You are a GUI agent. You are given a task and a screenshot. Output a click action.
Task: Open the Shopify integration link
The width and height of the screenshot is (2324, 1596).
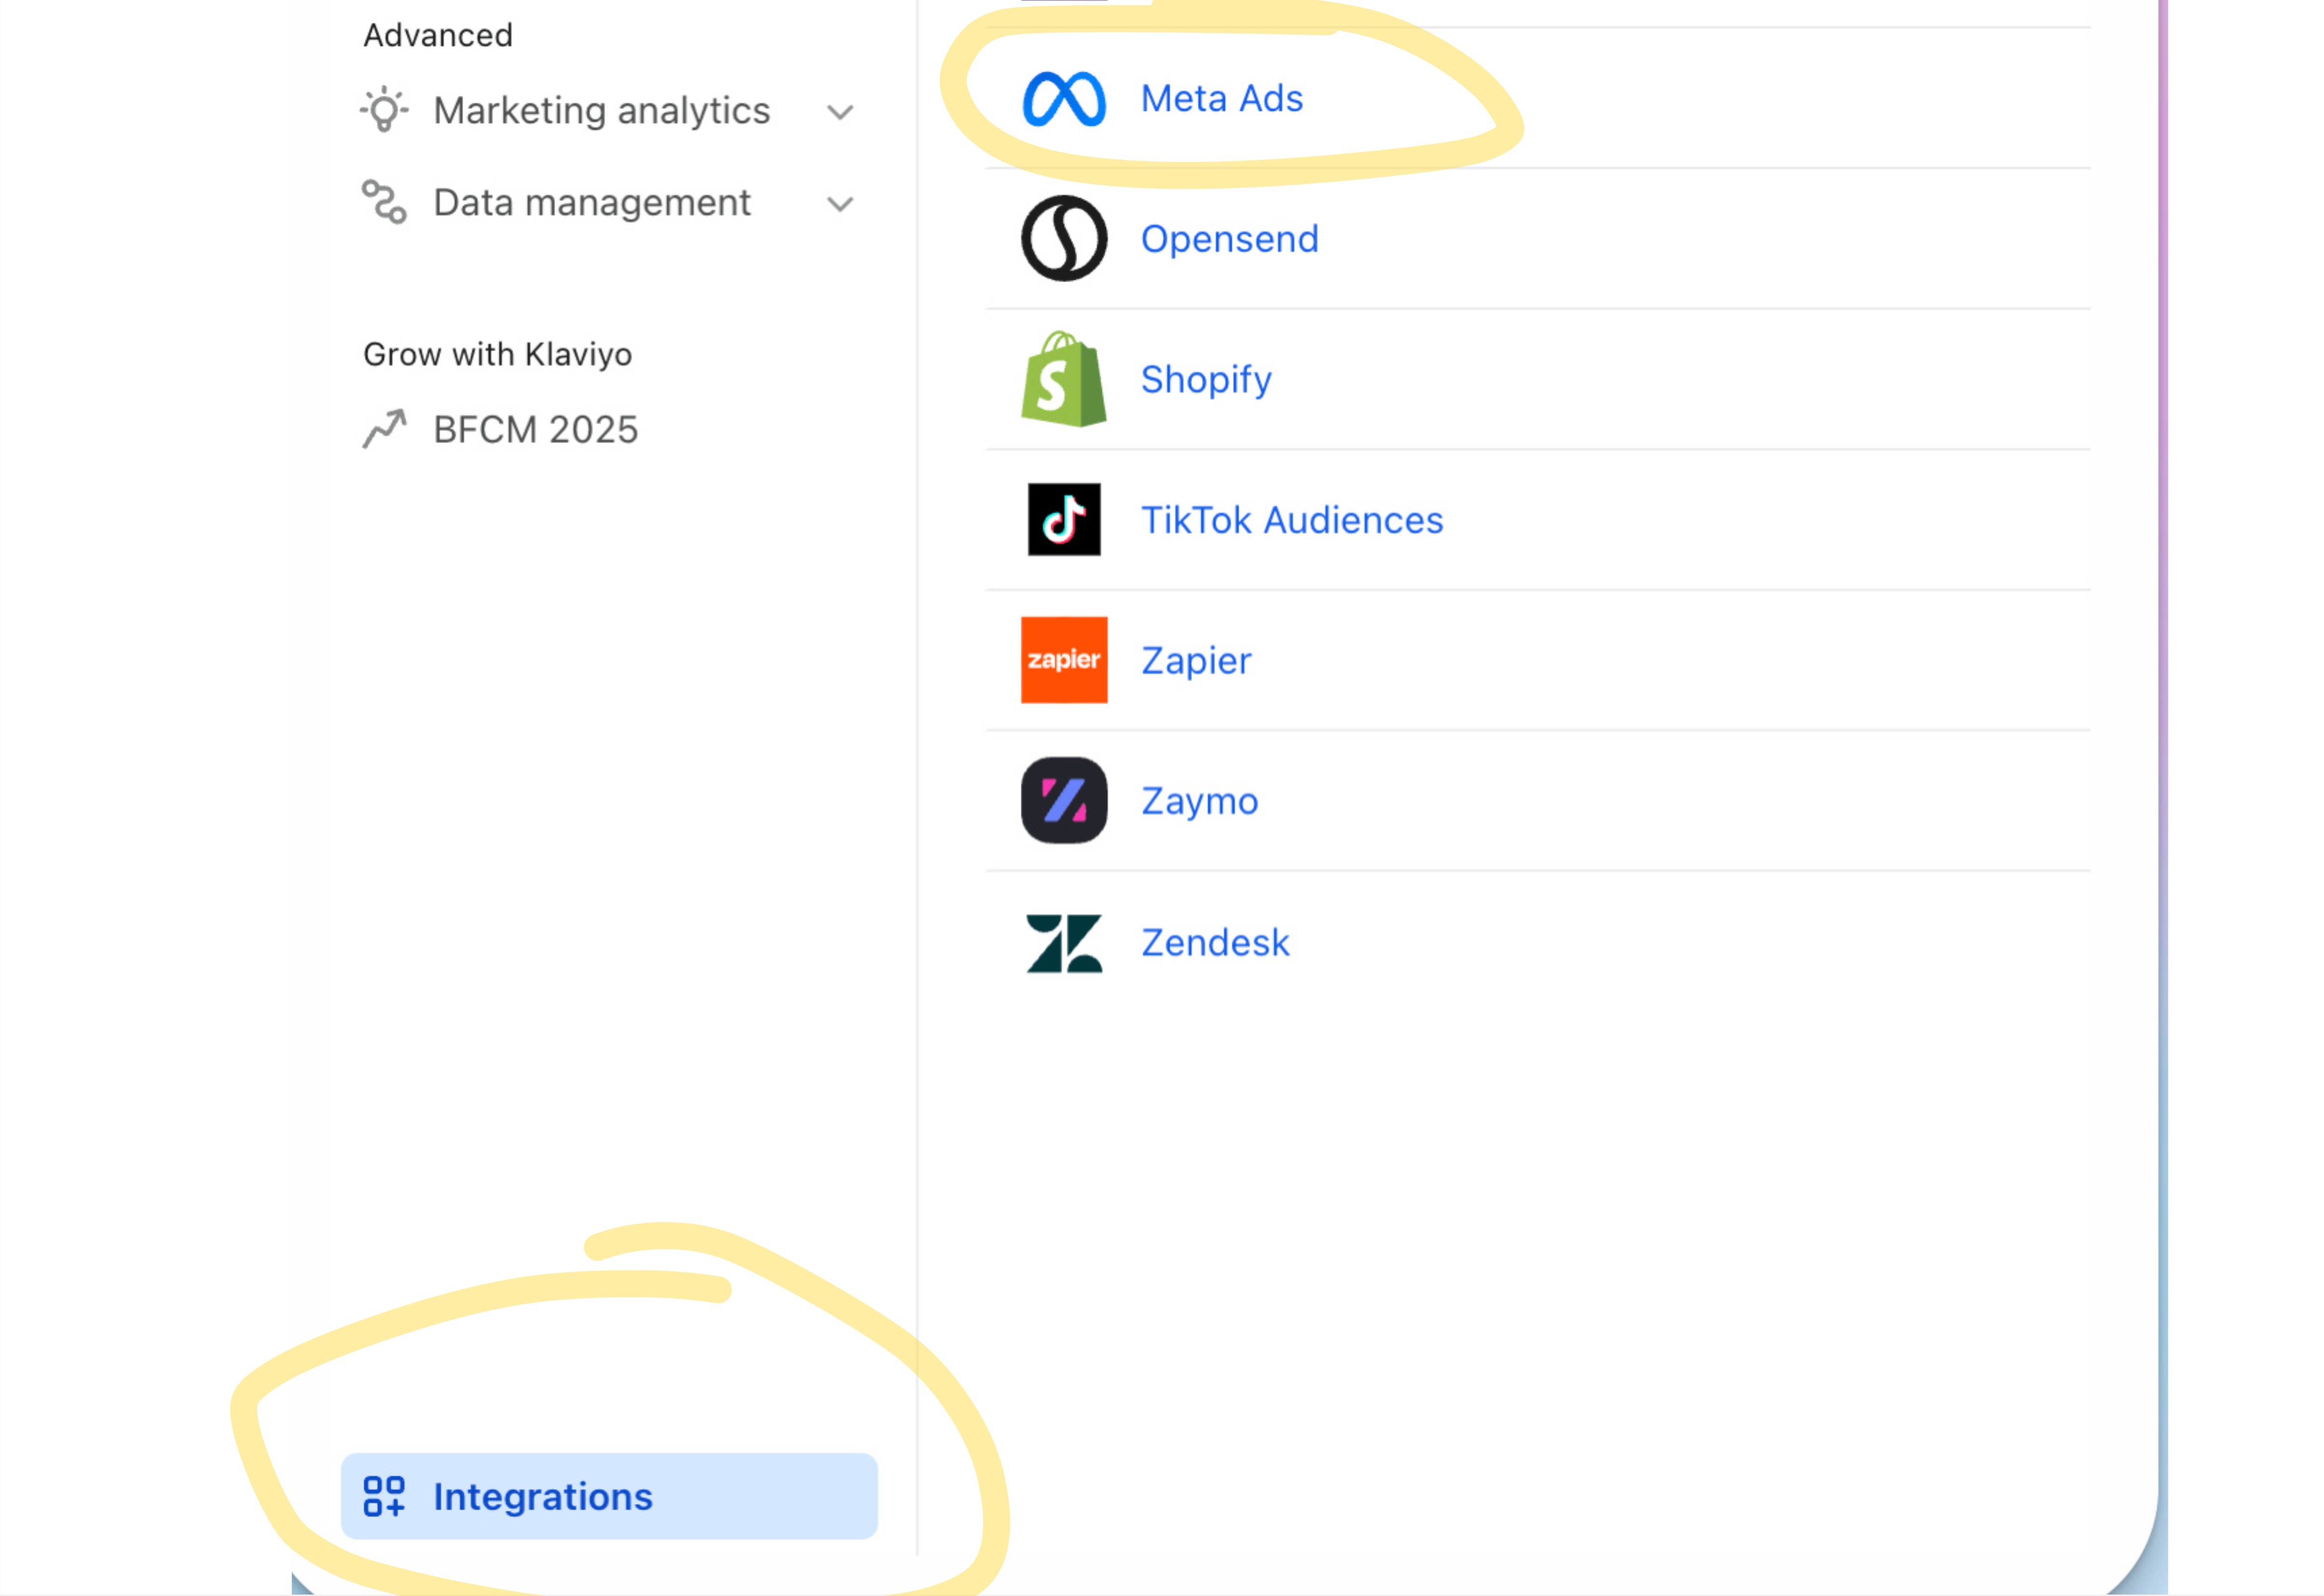[1206, 380]
